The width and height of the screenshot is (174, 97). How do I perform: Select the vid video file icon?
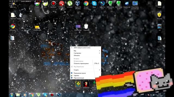pos(160,27)
